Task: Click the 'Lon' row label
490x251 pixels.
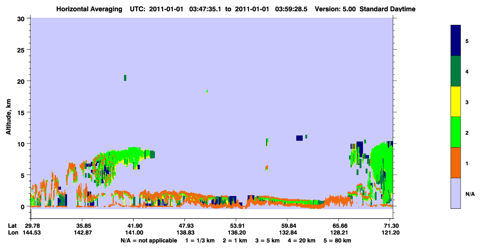Action: pos(13,233)
